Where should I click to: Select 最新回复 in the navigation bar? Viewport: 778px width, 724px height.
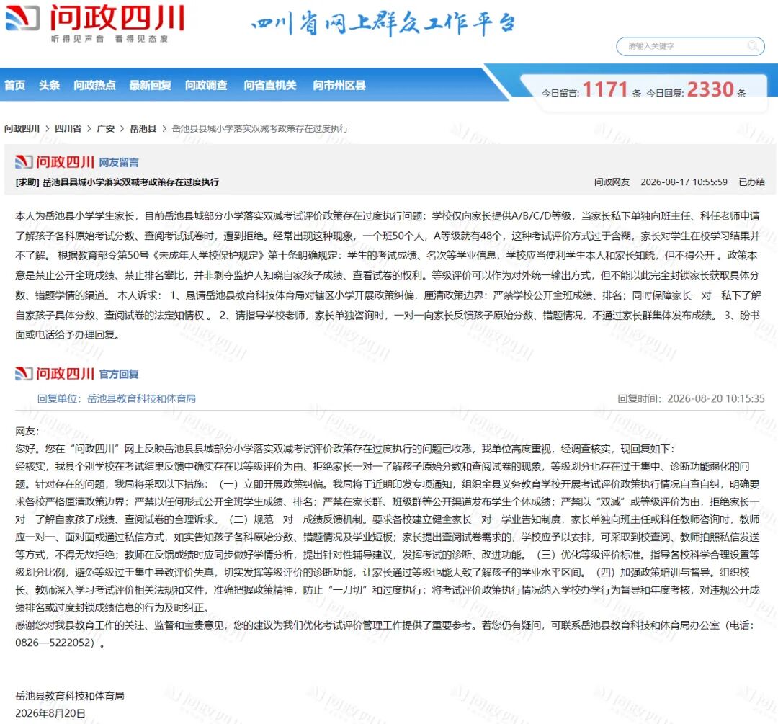click(x=150, y=85)
